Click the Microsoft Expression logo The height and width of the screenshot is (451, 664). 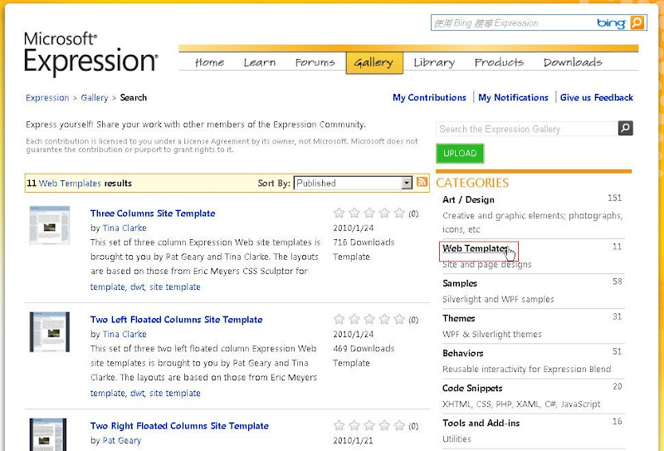90,53
